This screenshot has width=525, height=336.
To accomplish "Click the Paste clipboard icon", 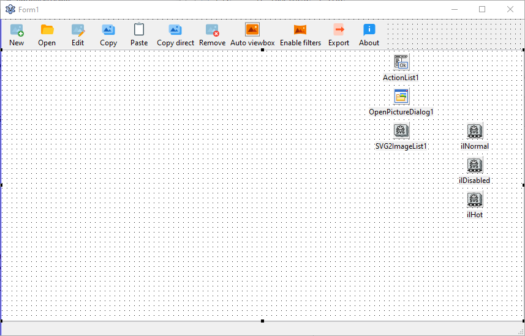I will point(139,34).
